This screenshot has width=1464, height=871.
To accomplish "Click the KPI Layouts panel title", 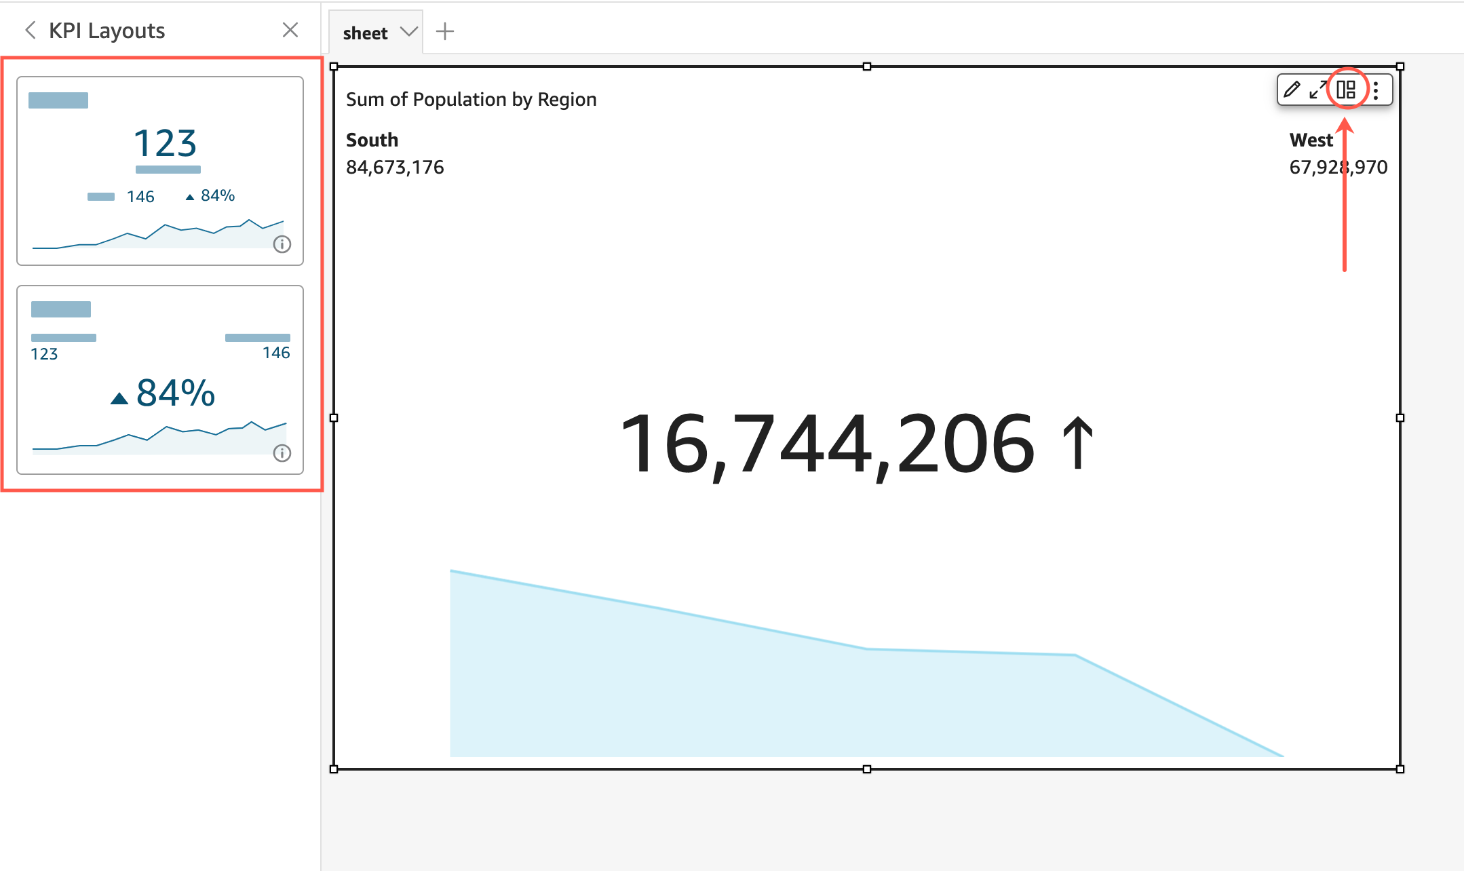I will pyautogui.click(x=106, y=30).
